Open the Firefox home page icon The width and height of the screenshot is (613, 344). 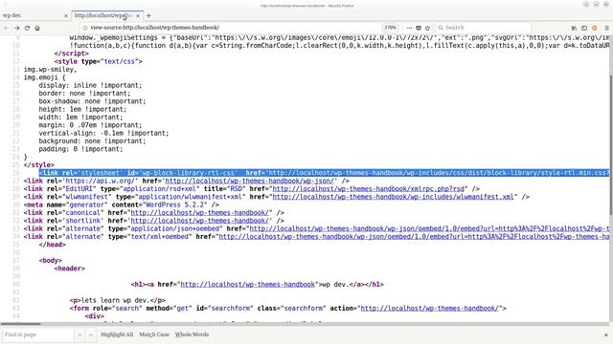37,28
